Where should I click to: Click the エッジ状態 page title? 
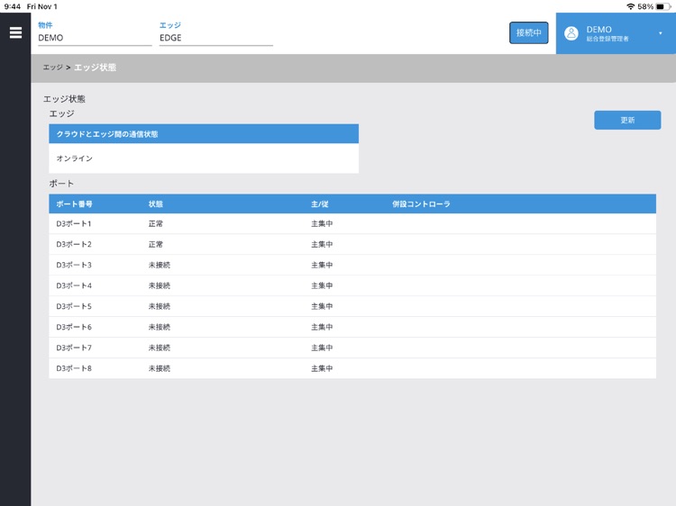coord(64,99)
